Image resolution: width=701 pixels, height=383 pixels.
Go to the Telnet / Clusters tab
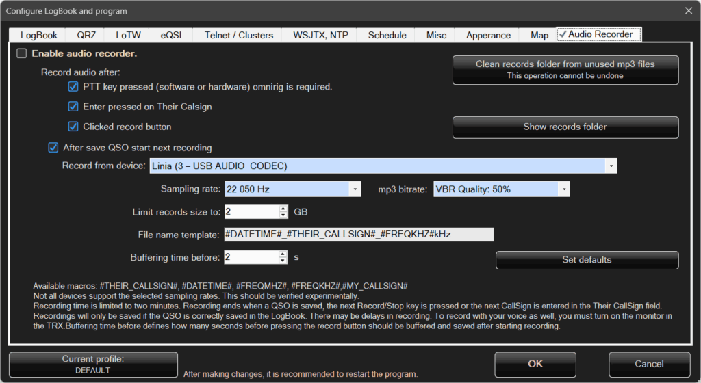238,35
